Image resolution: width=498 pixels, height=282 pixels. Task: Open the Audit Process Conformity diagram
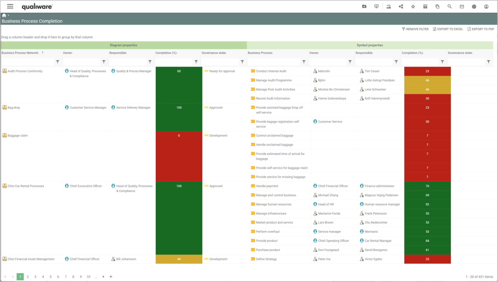click(x=25, y=71)
